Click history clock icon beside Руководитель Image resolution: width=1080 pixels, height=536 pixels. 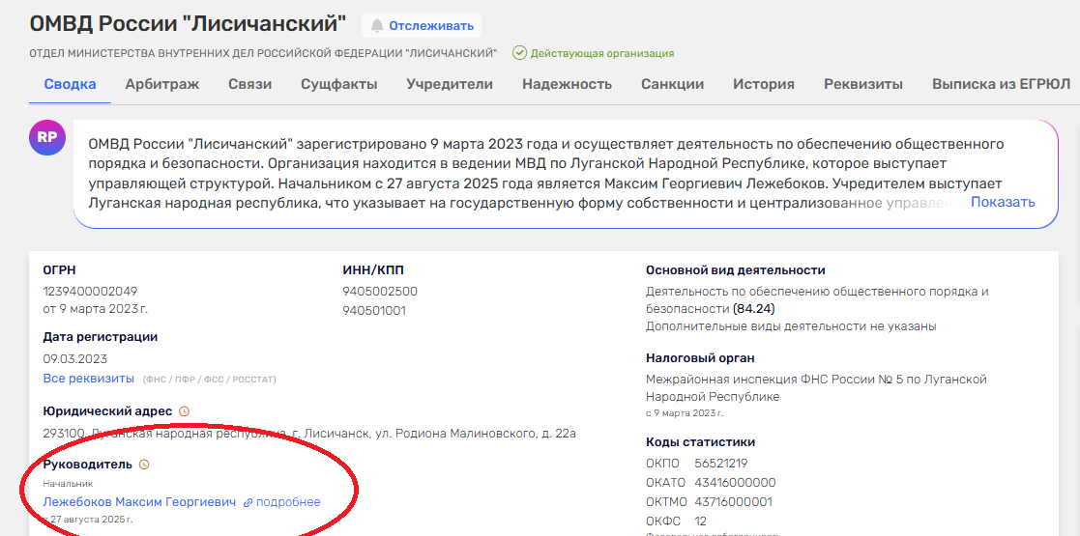[144, 465]
